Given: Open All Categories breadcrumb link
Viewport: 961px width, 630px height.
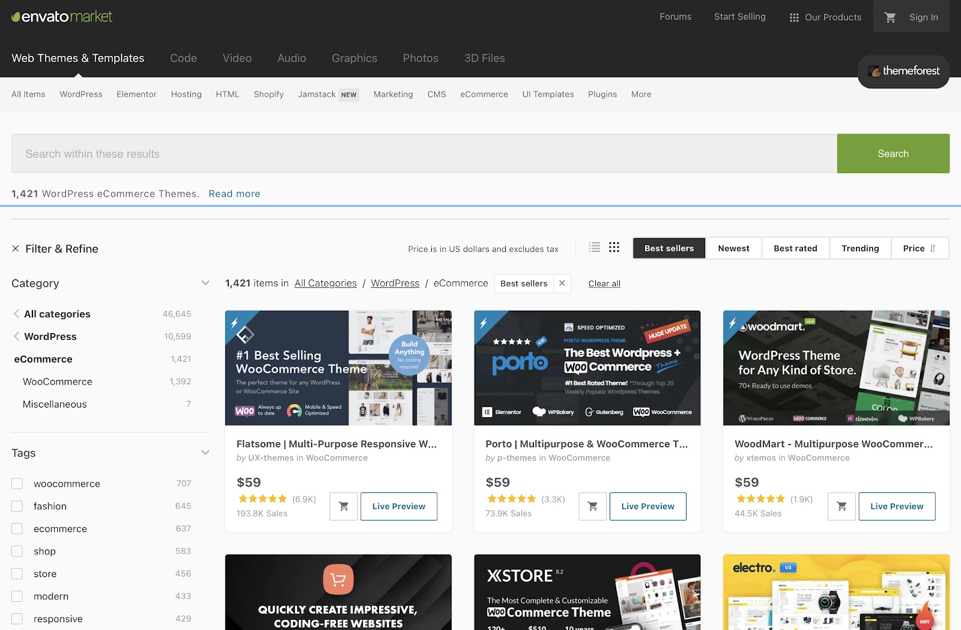Looking at the screenshot, I should tap(326, 283).
